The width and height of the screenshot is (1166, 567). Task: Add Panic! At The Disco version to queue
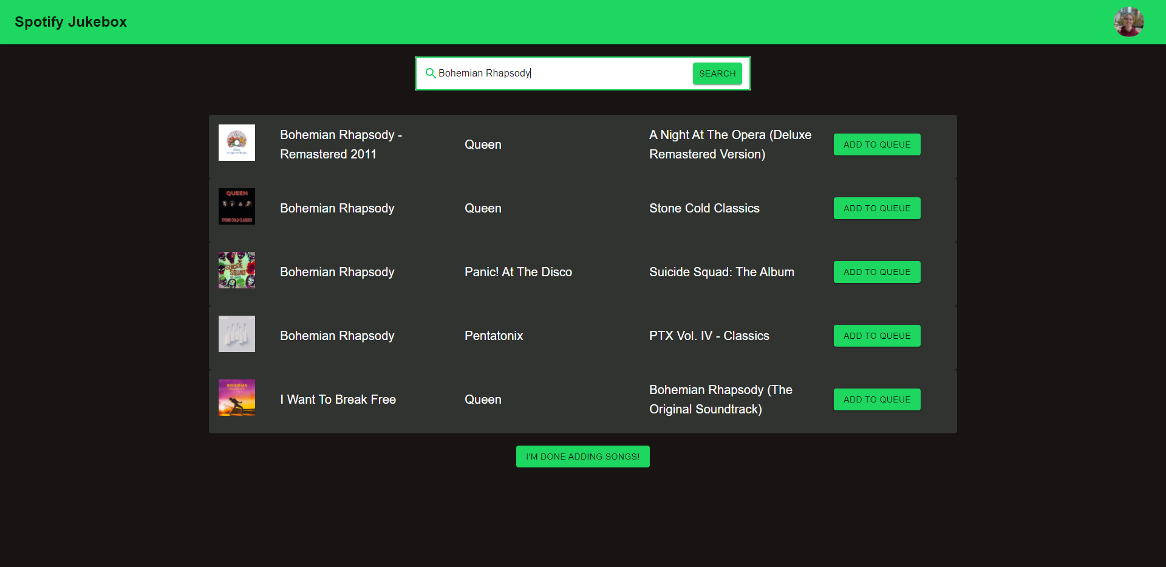876,271
